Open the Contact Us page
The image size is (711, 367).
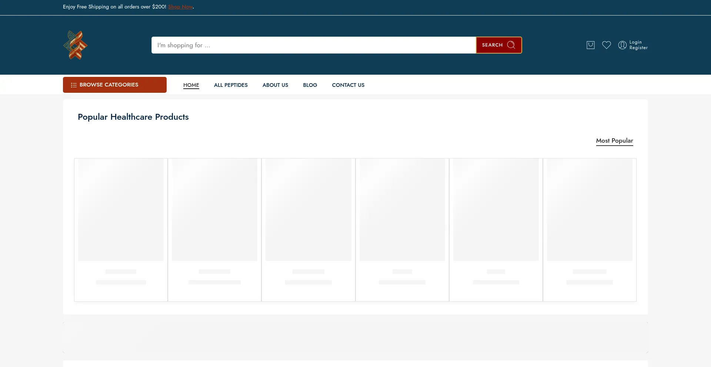[348, 85]
